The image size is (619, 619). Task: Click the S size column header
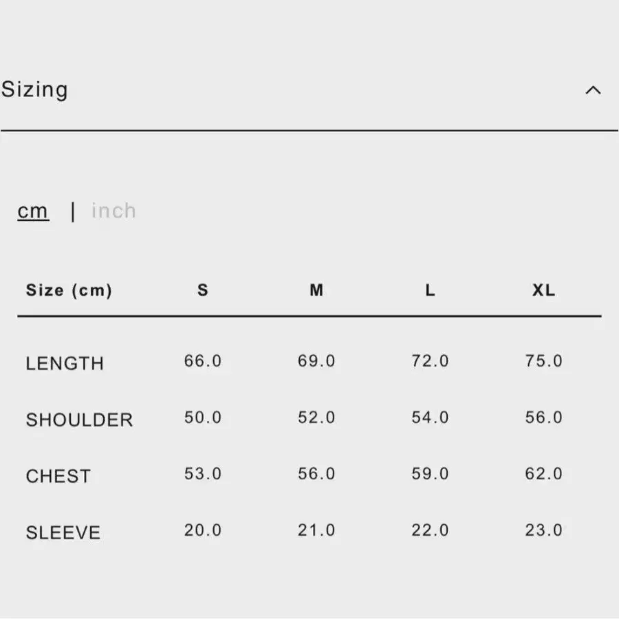[202, 290]
